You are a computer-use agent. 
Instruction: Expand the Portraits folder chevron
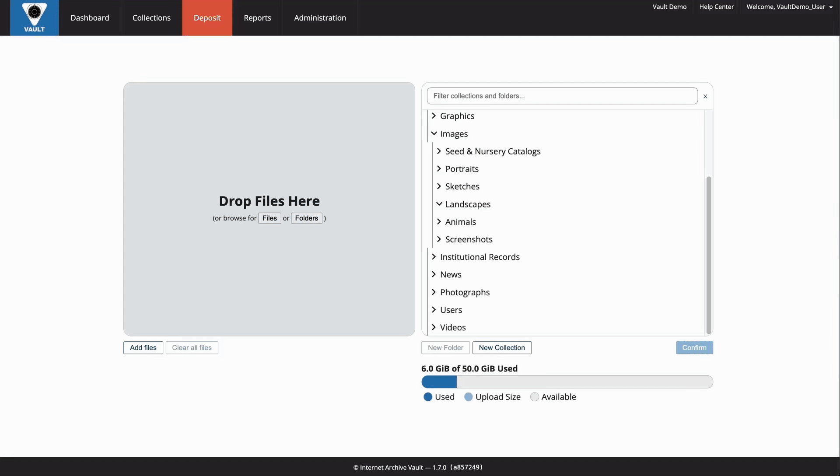pyautogui.click(x=439, y=168)
